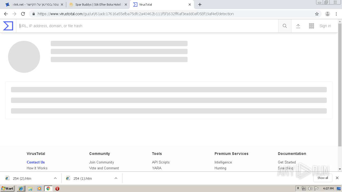The height and width of the screenshot is (192, 342).
Task: Click the API Scripts link
Action: point(161,162)
